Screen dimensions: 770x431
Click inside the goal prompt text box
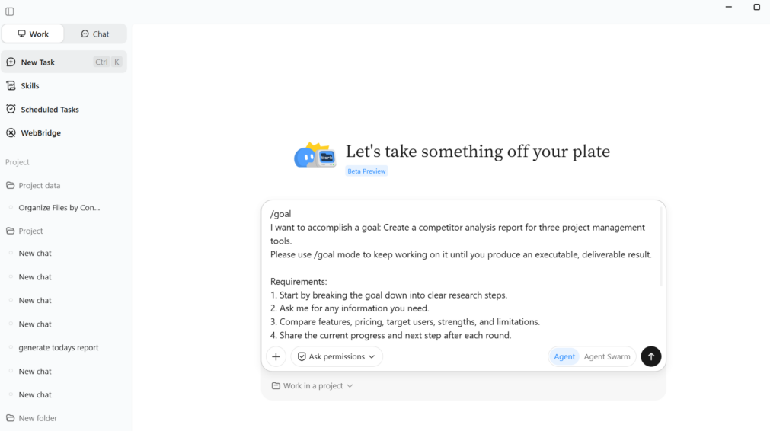(462, 274)
